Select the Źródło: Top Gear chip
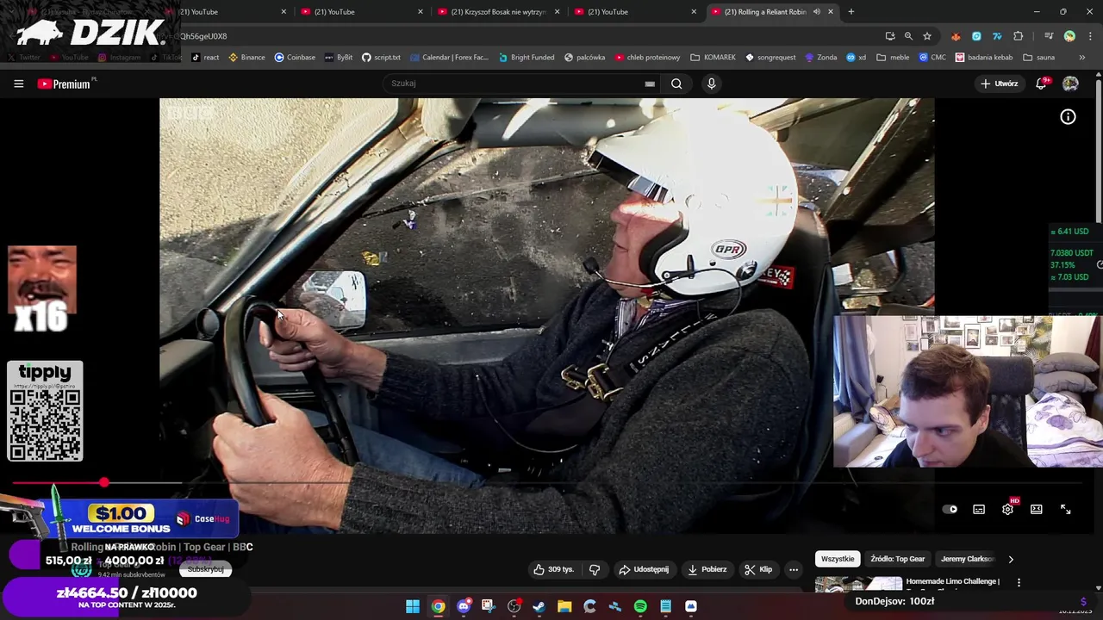This screenshot has height=620, width=1103. (x=897, y=559)
